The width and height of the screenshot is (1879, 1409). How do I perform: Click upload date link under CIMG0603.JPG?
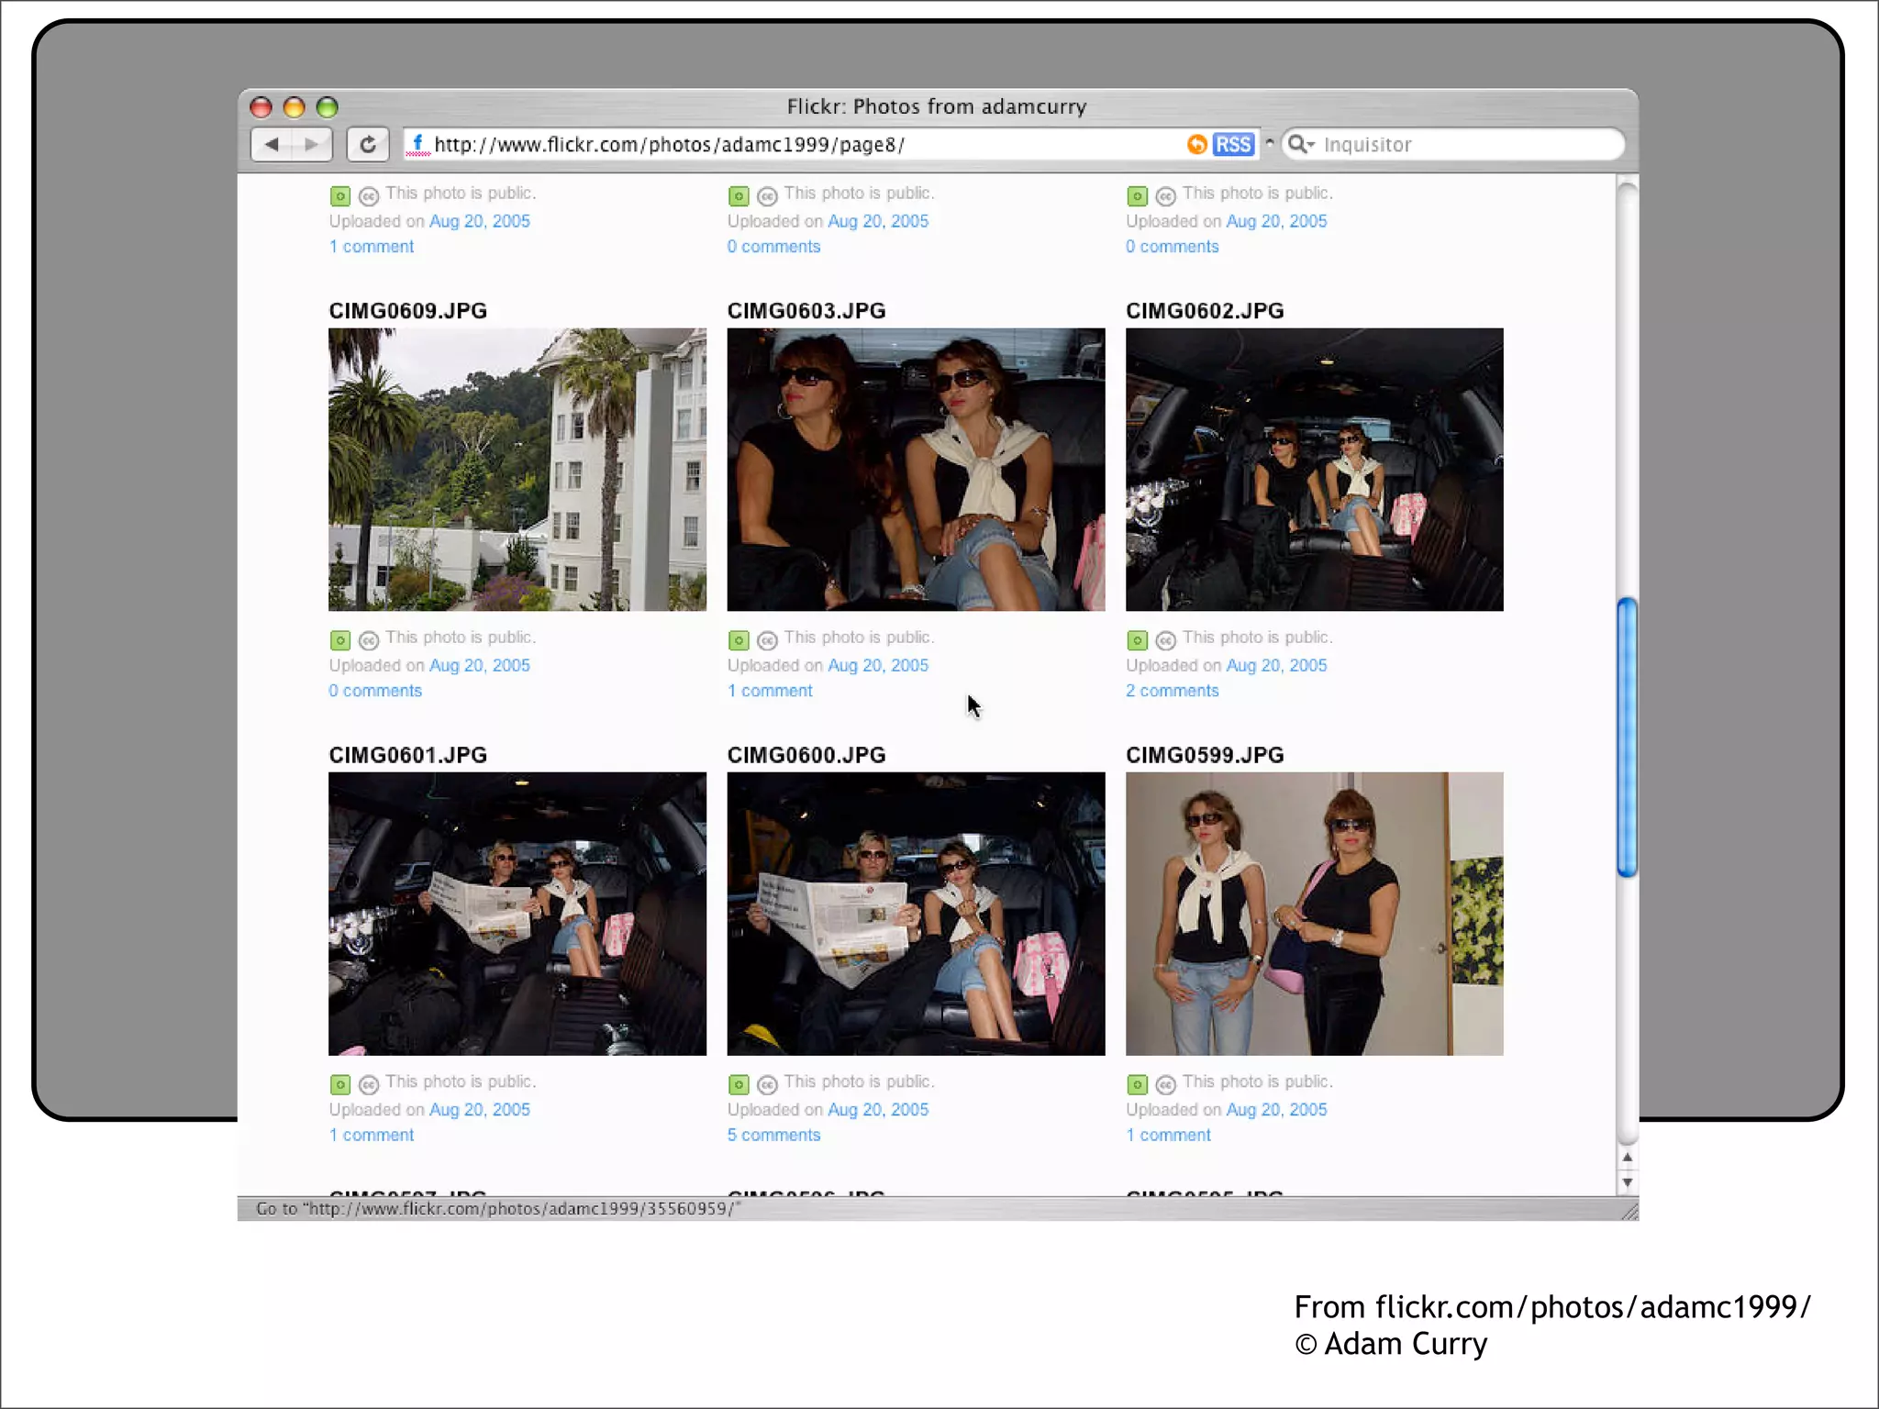pyautogui.click(x=877, y=666)
